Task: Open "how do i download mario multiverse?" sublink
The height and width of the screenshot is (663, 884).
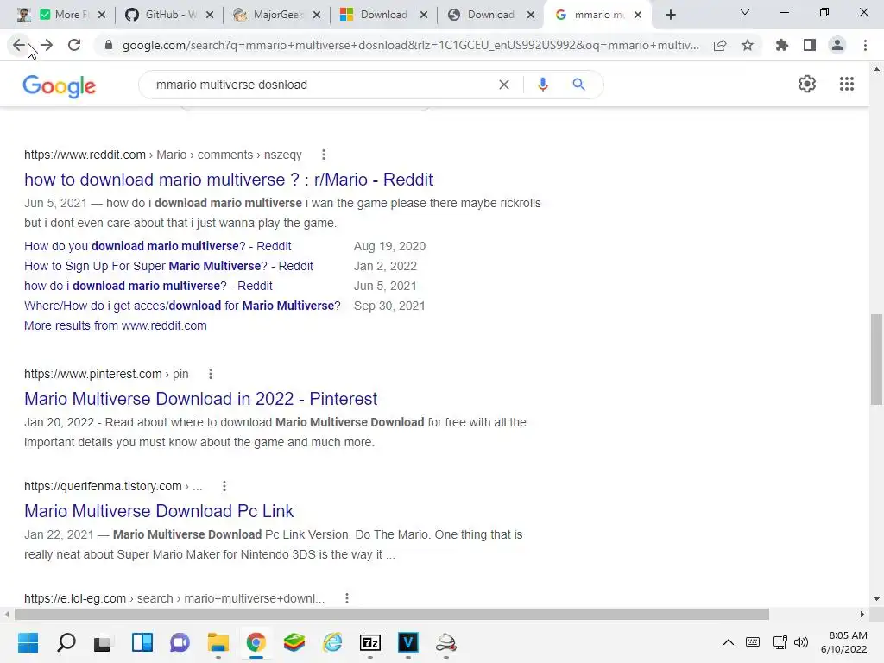Action: tap(148, 286)
